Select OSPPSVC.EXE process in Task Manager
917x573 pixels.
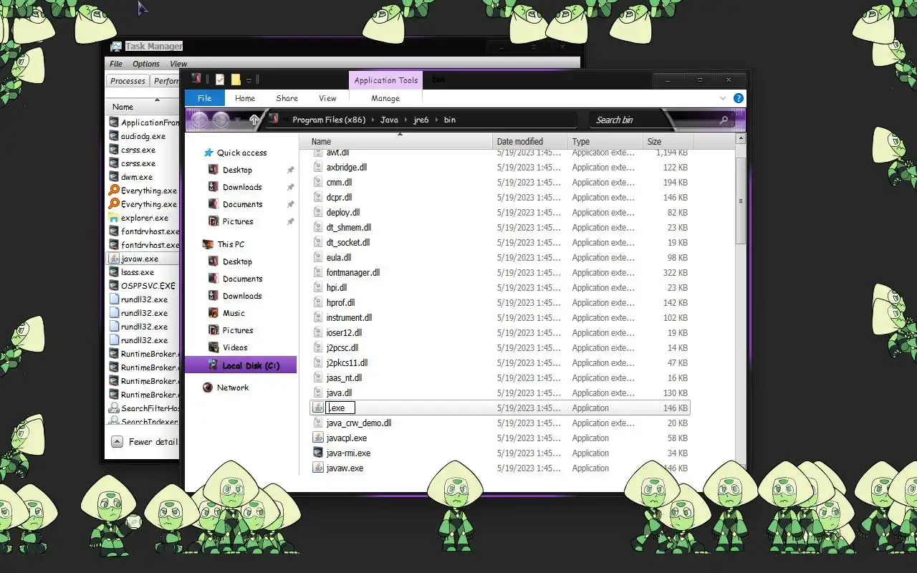pos(142,286)
